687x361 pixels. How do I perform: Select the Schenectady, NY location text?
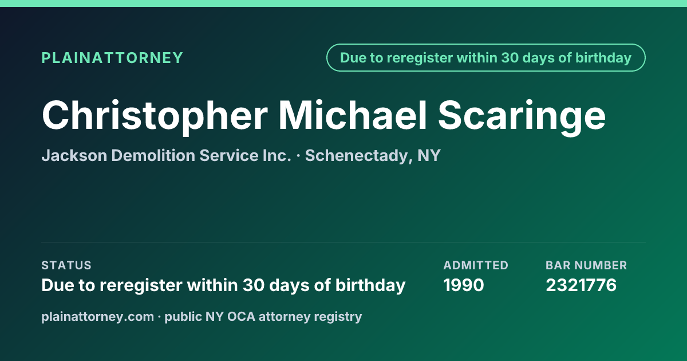point(373,156)
